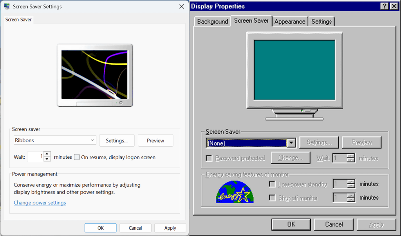Click Preview button next to Ribbons settings
Viewport: 401px width, 236px height.
[155, 140]
